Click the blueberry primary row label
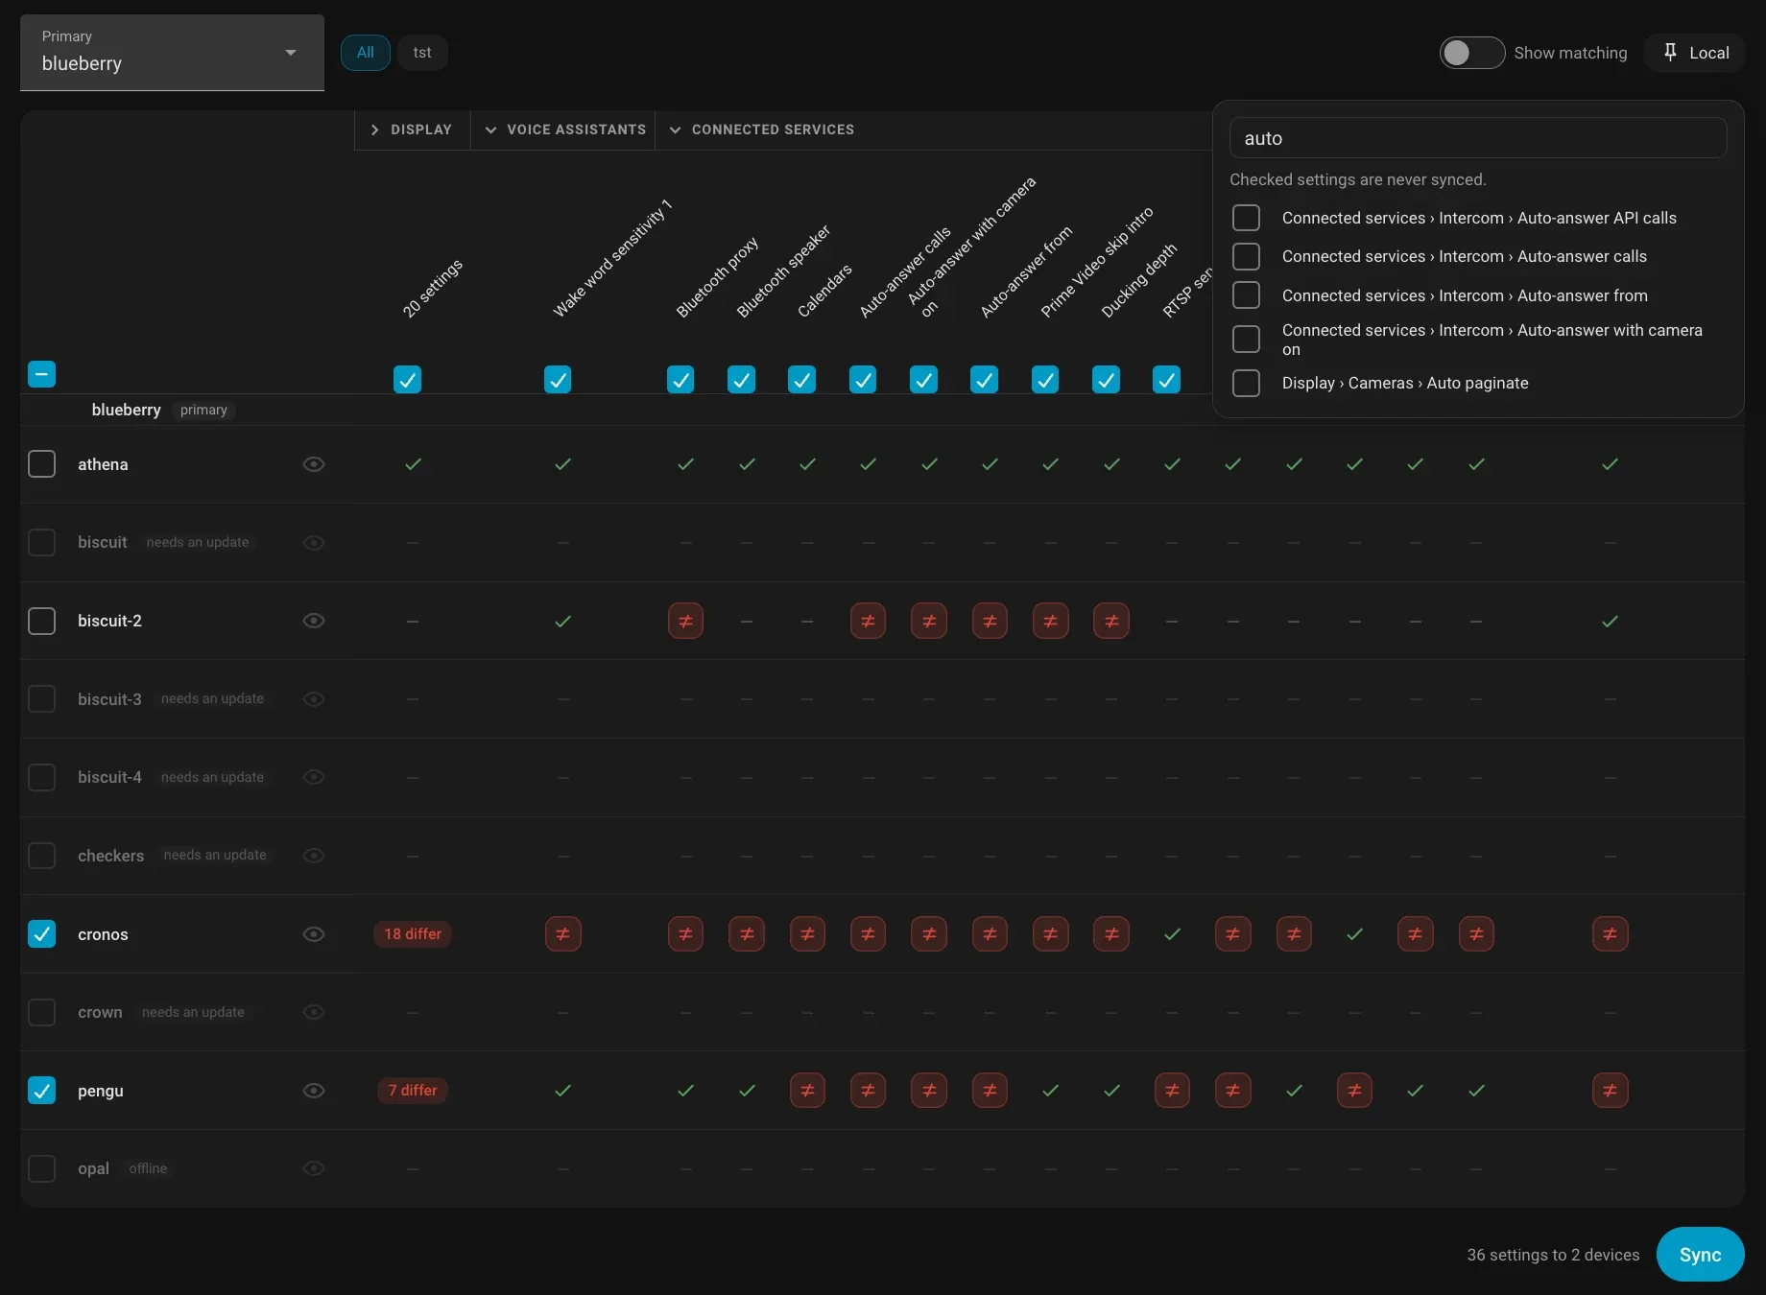 [126, 410]
